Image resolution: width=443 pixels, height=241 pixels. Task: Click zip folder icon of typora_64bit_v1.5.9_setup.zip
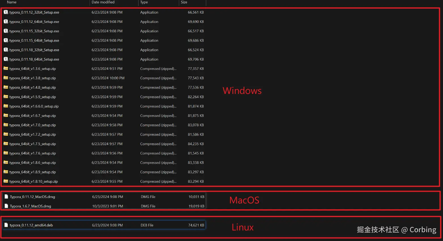tap(6, 97)
